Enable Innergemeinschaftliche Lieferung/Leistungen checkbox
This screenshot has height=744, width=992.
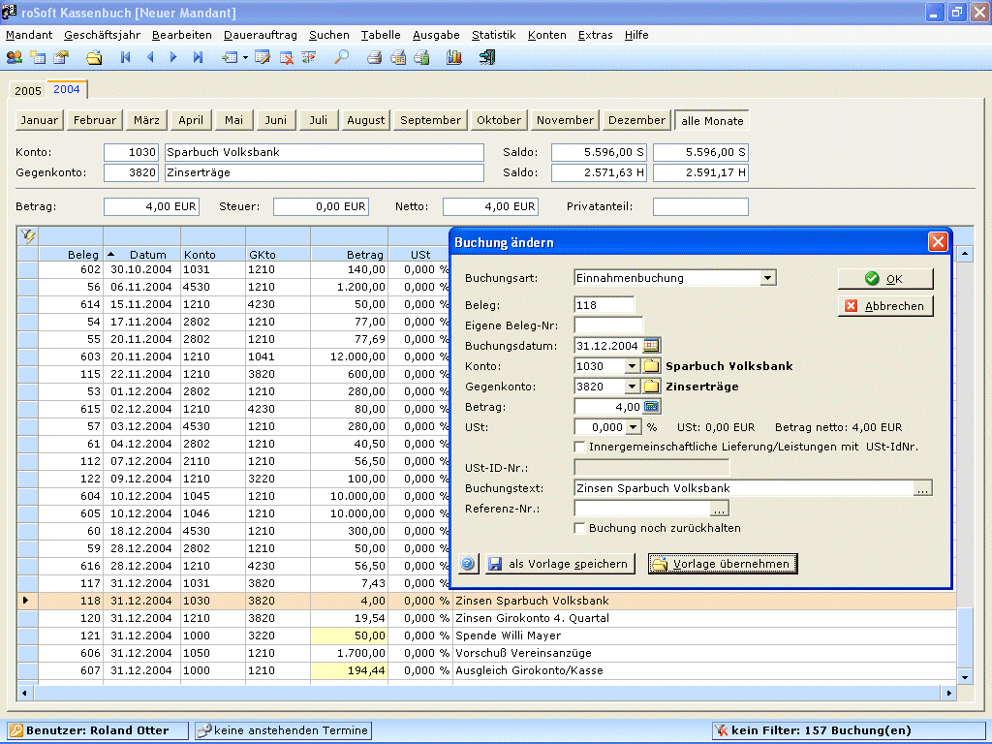click(580, 448)
